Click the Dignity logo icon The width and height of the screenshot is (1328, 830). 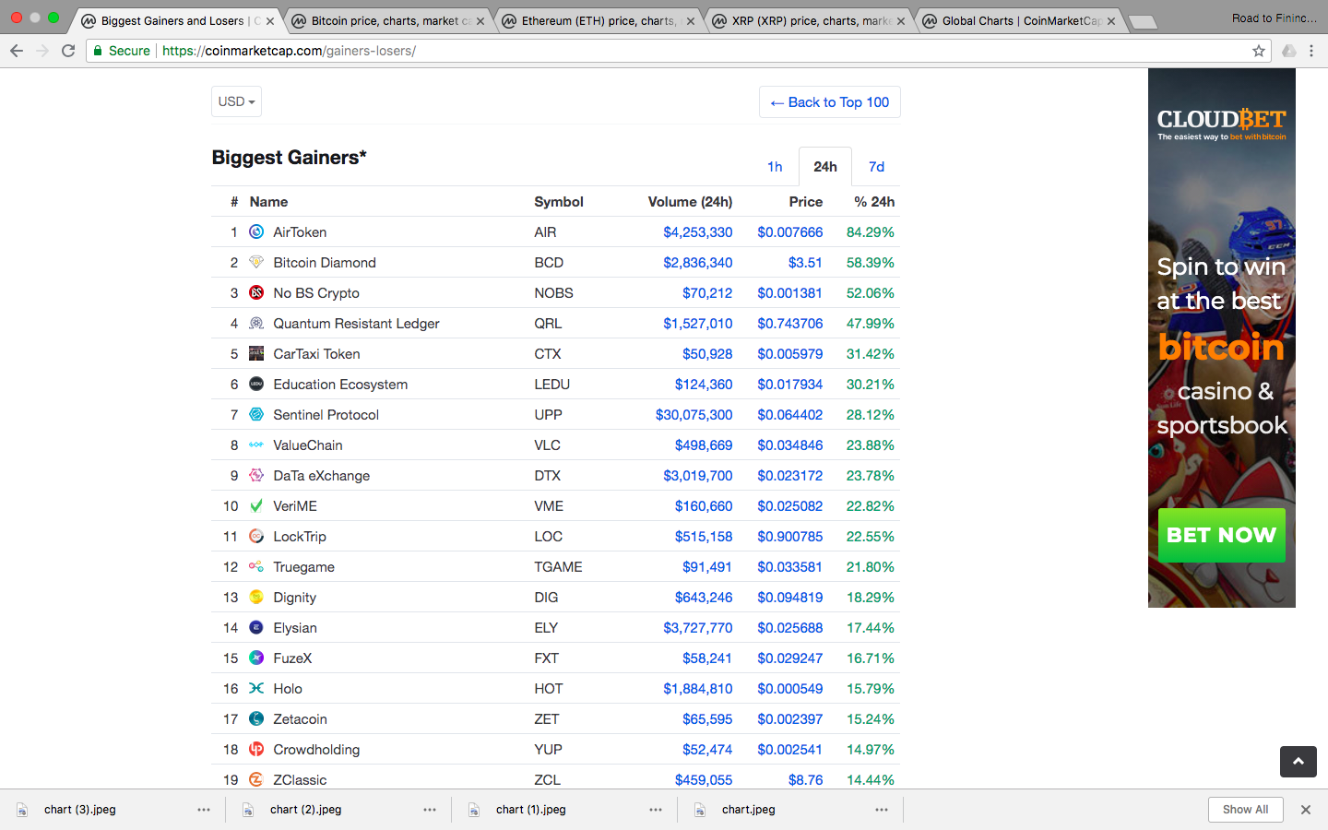point(256,597)
